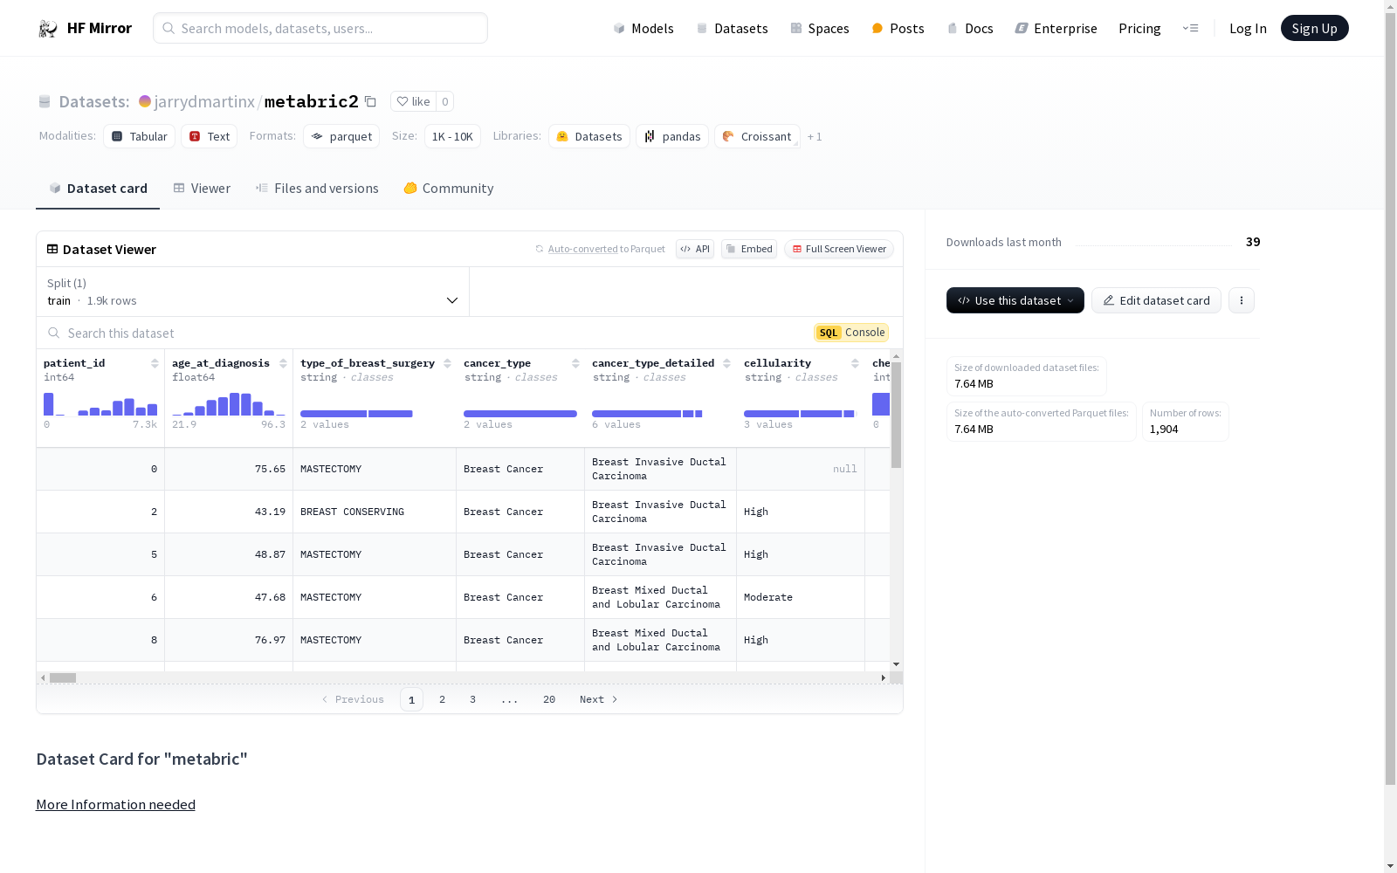Sort by cellularity column arrows
Screen dimensions: 1397x873
coord(855,363)
